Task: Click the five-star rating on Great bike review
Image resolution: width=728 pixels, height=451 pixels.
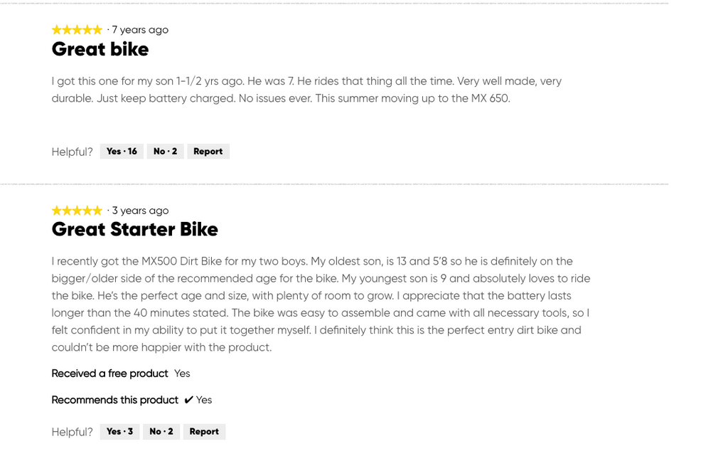Action: tap(77, 30)
